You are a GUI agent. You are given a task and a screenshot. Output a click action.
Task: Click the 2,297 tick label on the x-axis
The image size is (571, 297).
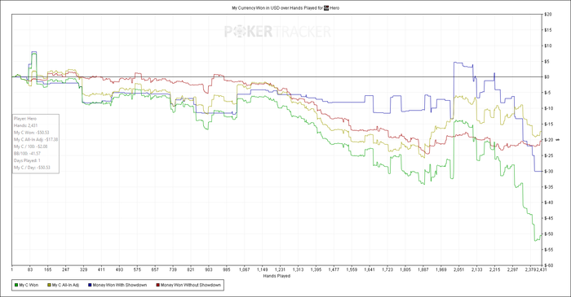point(512,270)
